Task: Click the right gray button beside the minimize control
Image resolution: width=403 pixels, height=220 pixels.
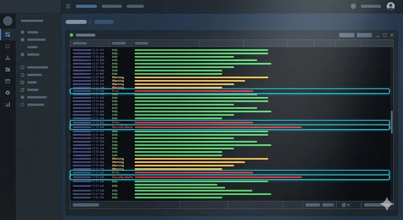Action: 364,35
